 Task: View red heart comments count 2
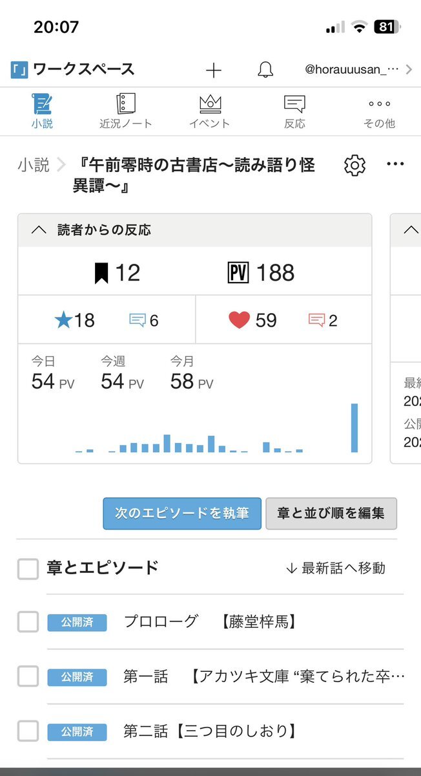coord(323,320)
